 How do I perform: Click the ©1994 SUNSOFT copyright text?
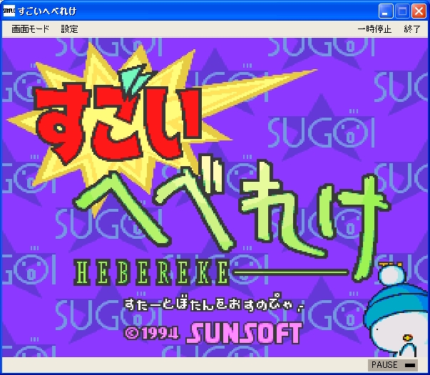[213, 334]
